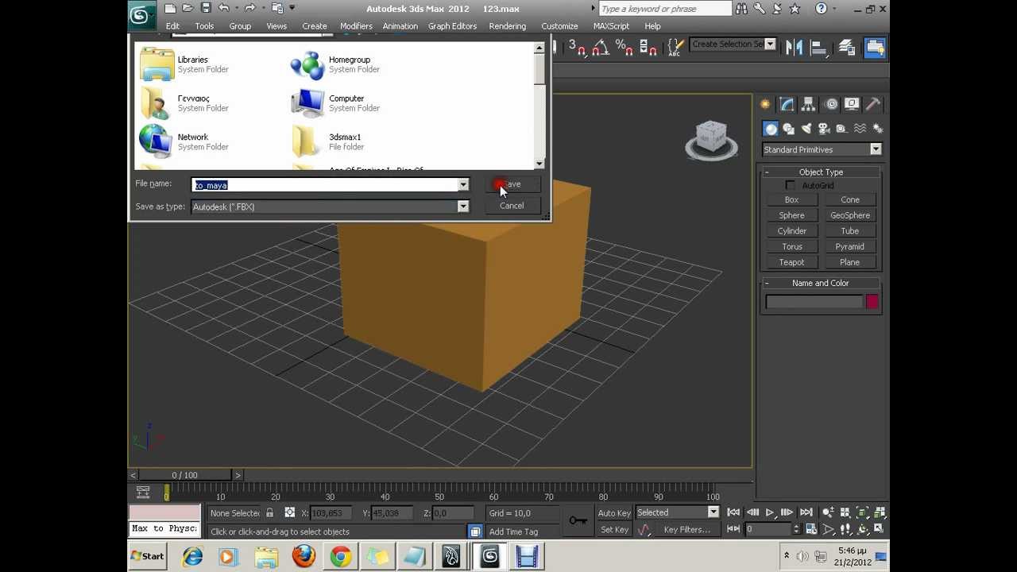This screenshot has width=1017, height=572.
Task: Open the 3ds Max application menu logo
Action: (141, 14)
